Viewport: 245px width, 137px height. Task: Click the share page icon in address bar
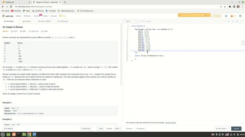(x=220, y=6)
